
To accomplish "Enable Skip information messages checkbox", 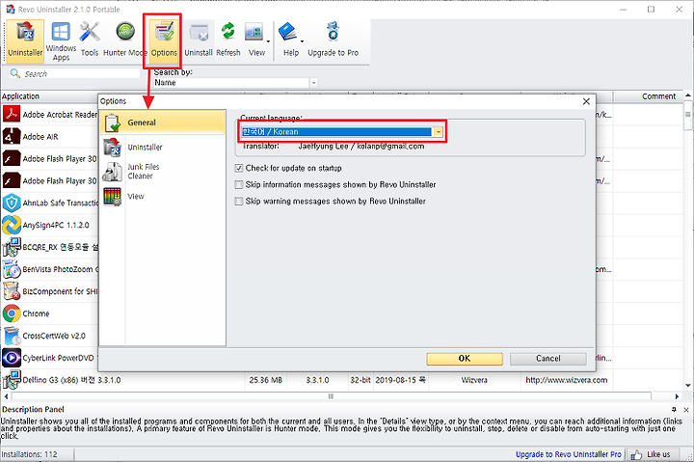I will [x=239, y=185].
